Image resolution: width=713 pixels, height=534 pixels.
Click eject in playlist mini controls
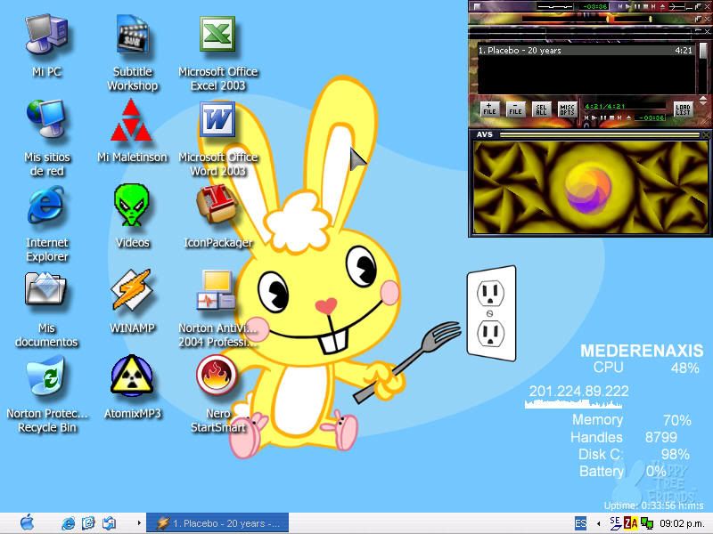pyautogui.click(x=629, y=118)
